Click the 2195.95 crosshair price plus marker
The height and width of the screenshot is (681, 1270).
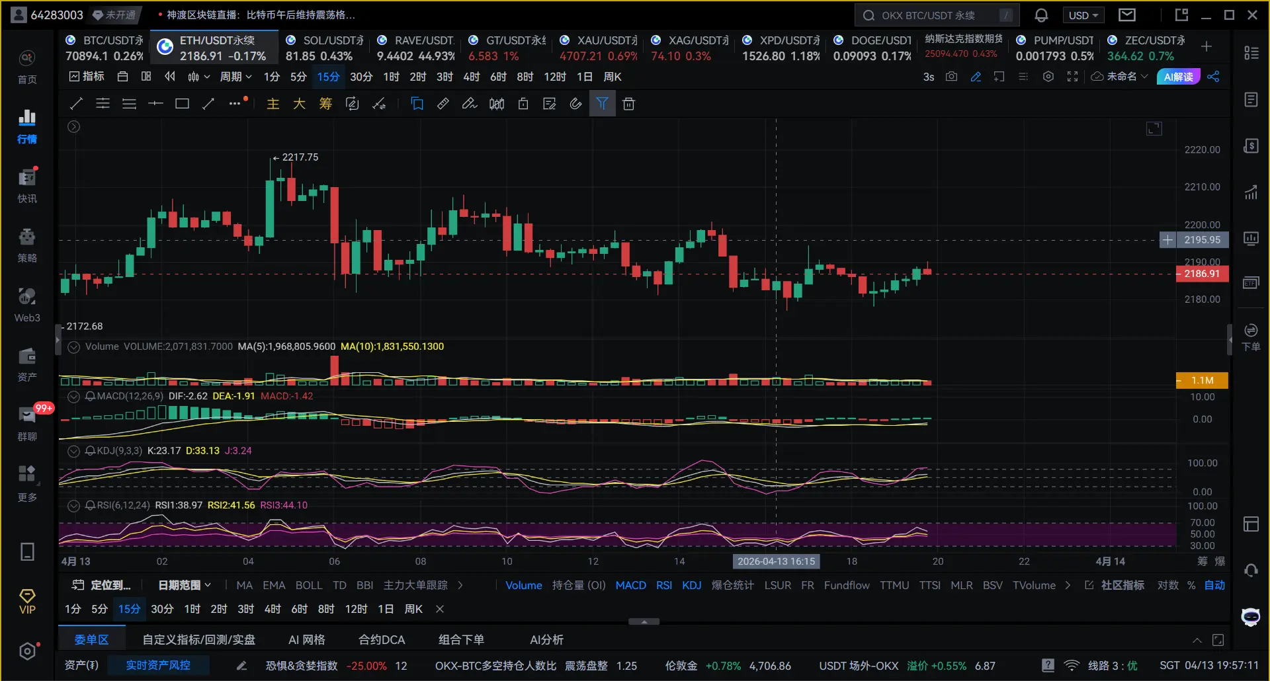[1167, 240]
